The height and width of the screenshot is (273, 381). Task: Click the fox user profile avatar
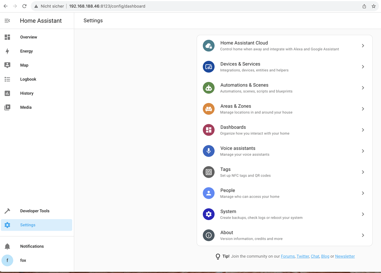[7, 260]
